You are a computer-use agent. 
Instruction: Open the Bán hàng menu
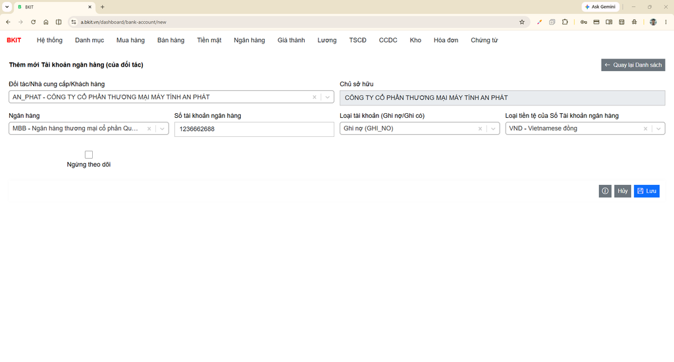pyautogui.click(x=170, y=40)
